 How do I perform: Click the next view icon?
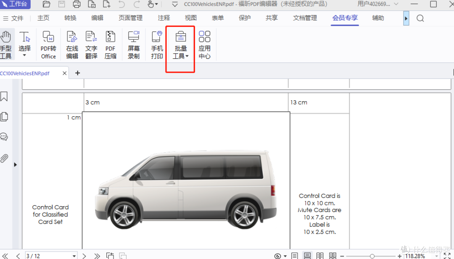(123, 256)
